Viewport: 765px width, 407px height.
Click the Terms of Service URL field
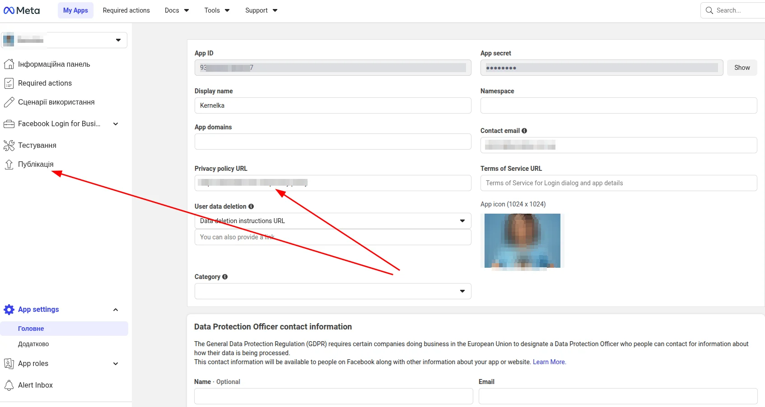(618, 183)
